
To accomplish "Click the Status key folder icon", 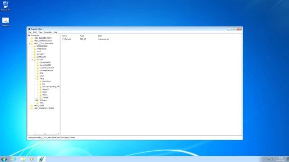I will pyautogui.click(x=41, y=95).
